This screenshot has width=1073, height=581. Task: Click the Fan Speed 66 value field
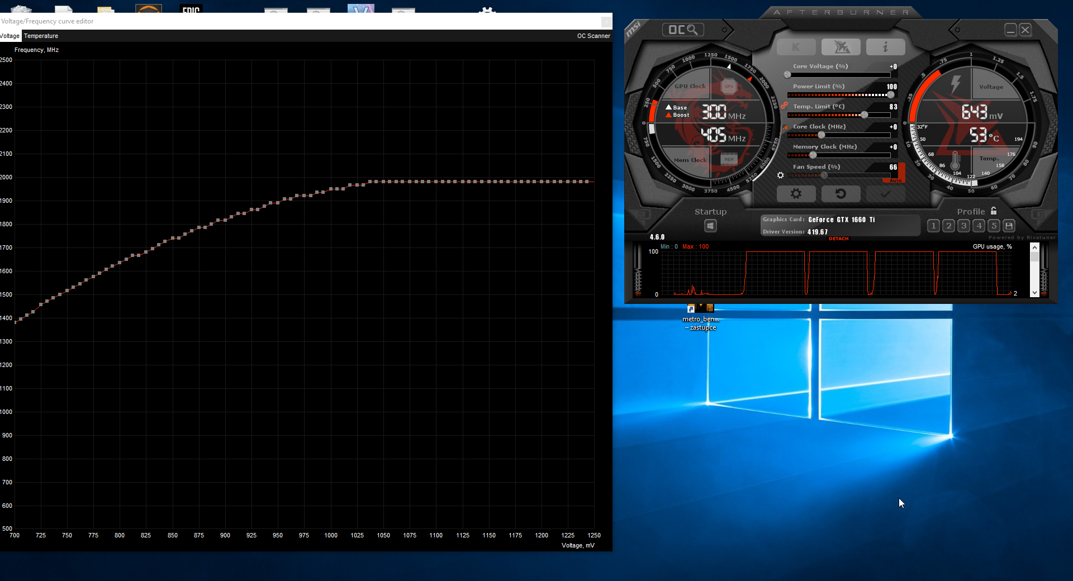click(x=893, y=167)
